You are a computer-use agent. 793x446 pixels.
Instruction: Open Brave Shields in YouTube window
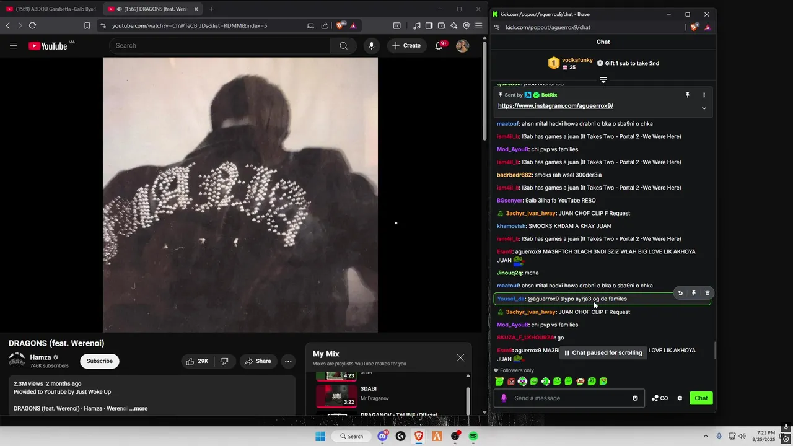click(x=340, y=25)
